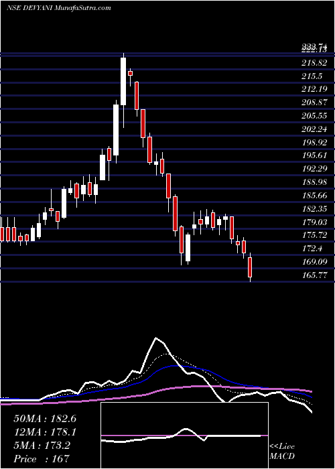
Task: Click the 198.92 price level label
Action: click(314, 142)
